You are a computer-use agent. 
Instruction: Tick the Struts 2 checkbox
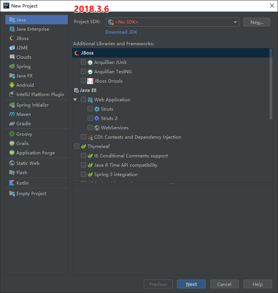click(x=90, y=118)
